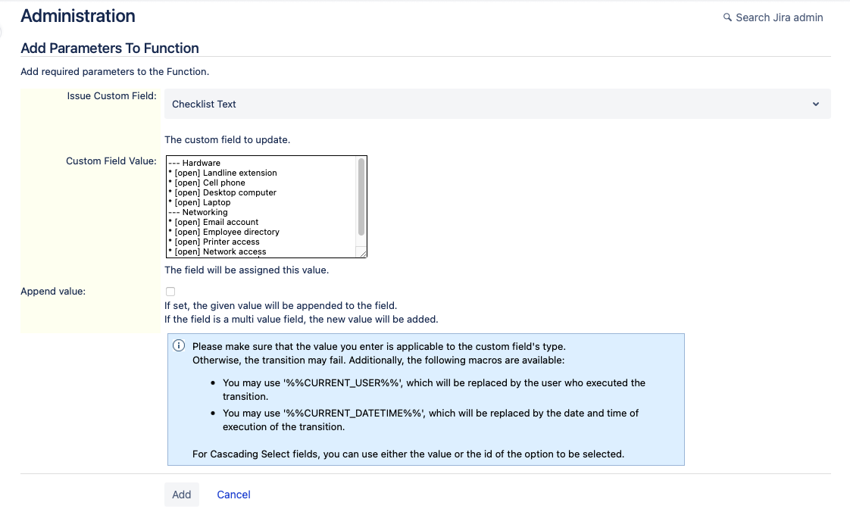
Task: Cancel adding parameters via Cancel link
Action: coord(233,495)
